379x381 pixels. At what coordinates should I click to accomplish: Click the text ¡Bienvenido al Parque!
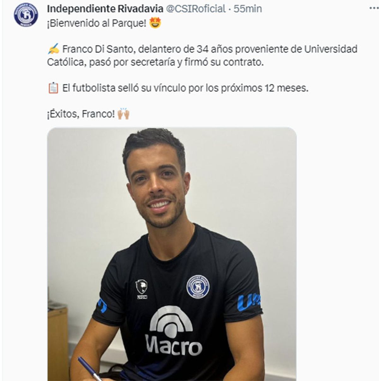[x=97, y=23]
